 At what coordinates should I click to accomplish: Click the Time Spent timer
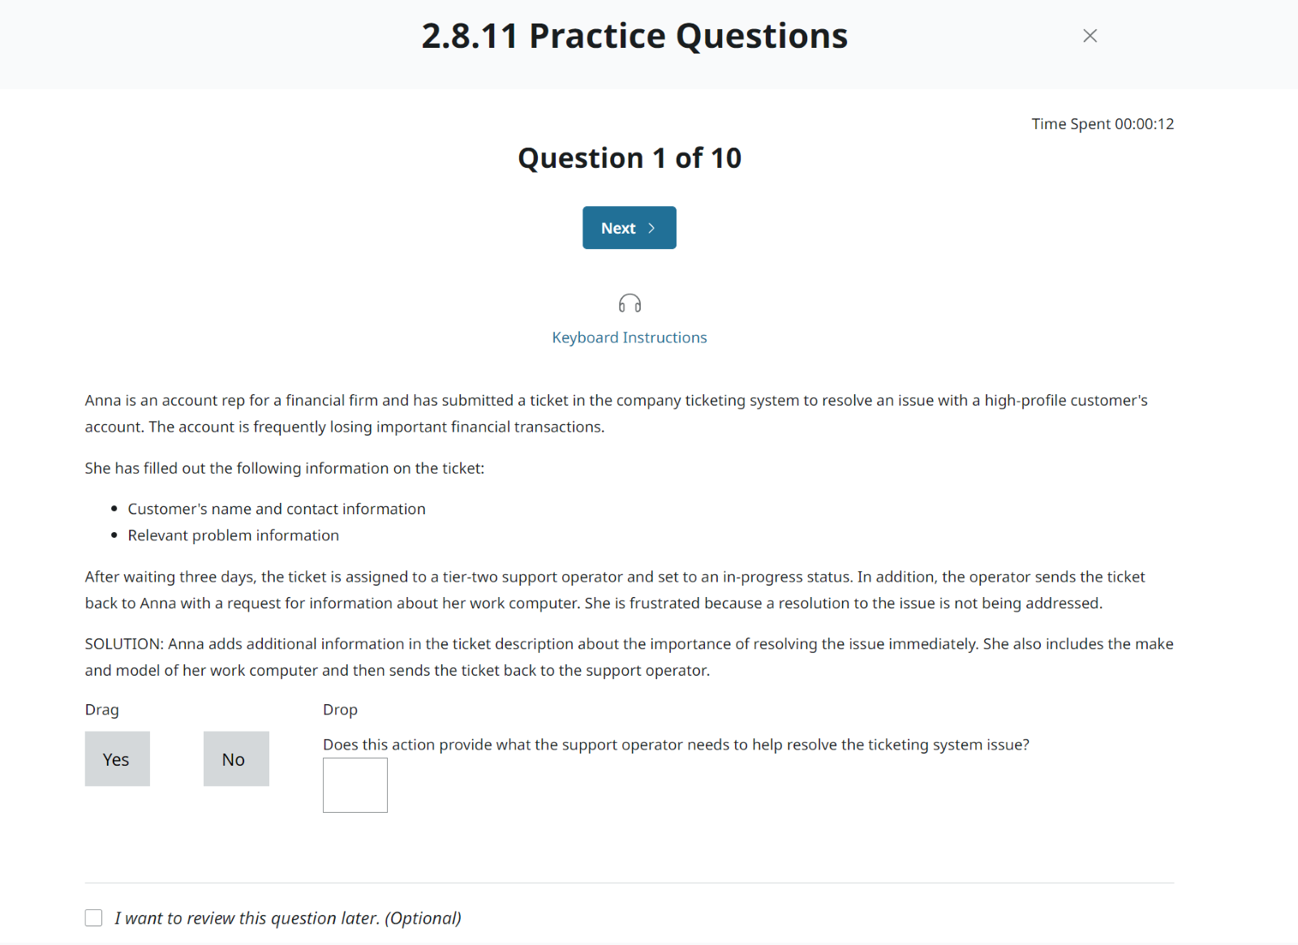[1102, 124]
